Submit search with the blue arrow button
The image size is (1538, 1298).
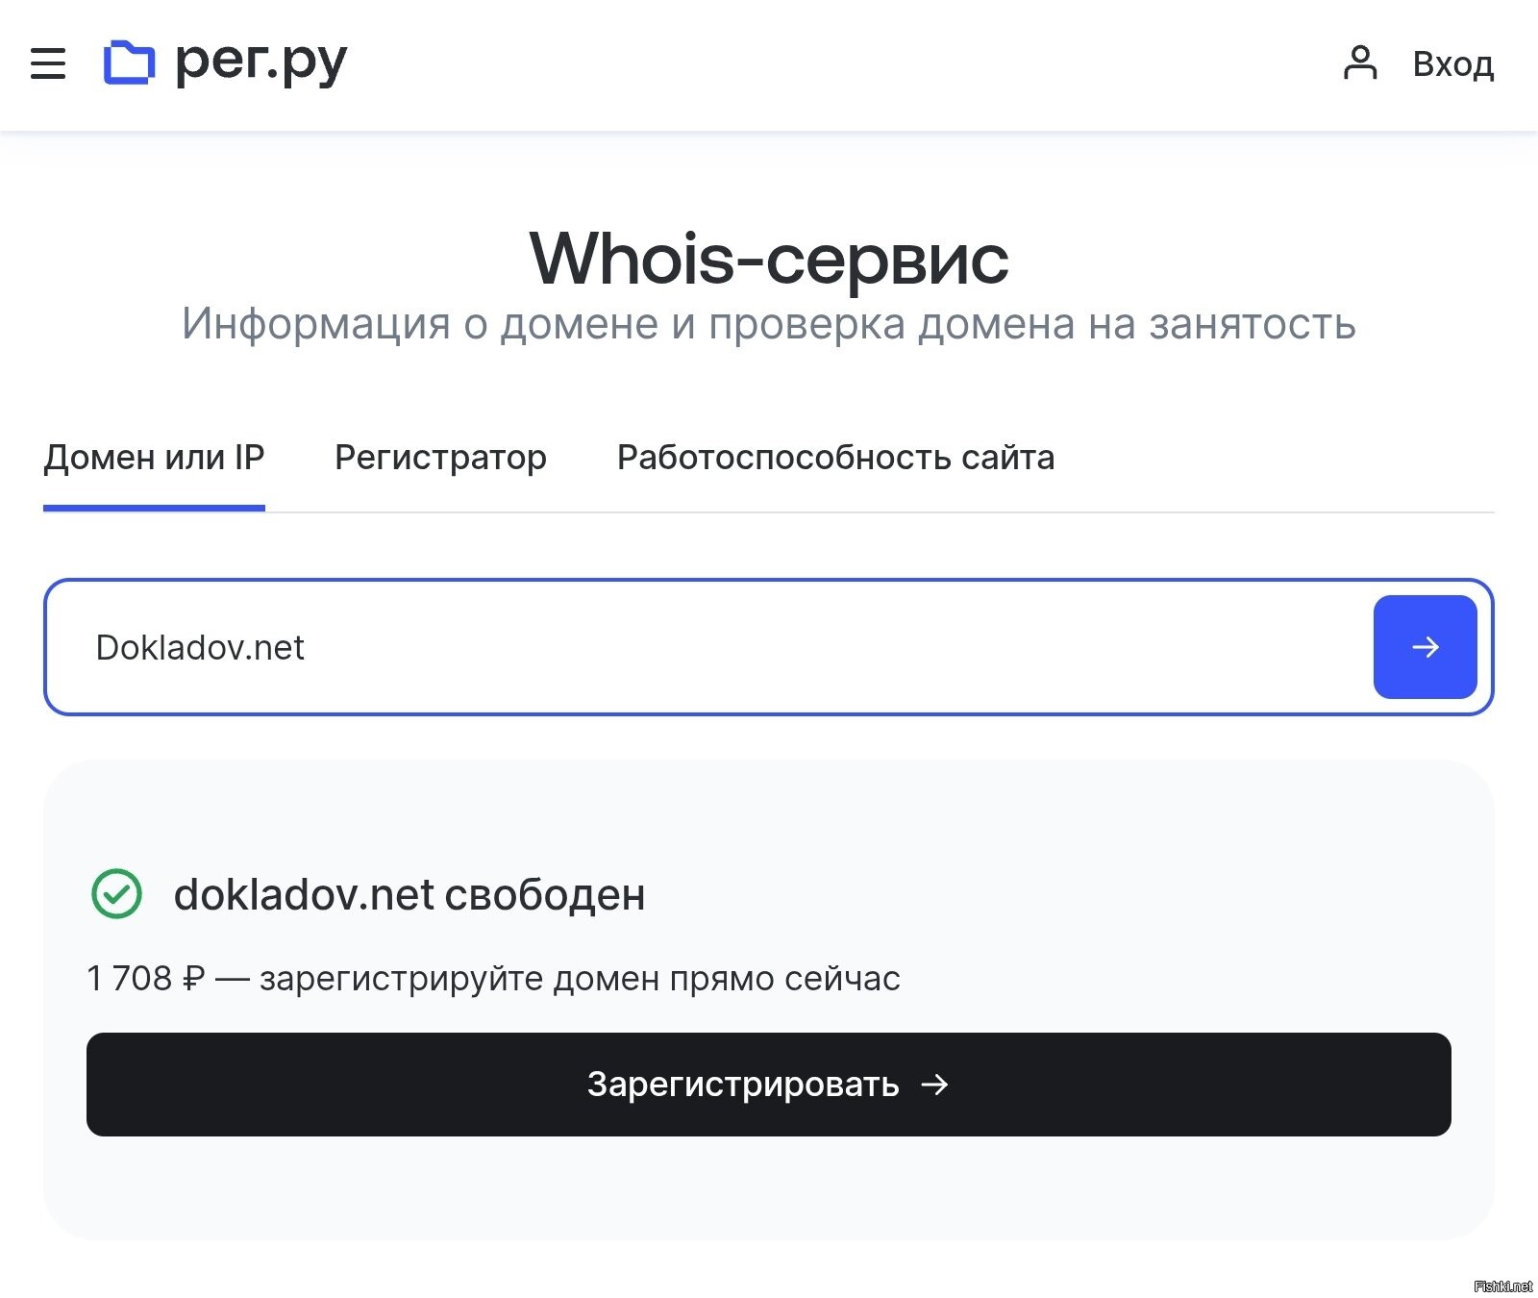[x=1425, y=647]
